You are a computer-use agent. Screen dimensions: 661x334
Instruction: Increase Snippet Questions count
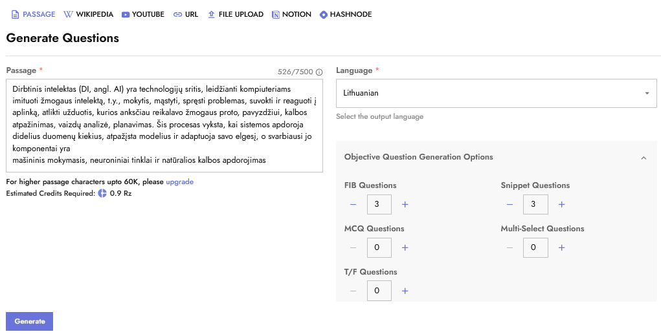pos(561,205)
